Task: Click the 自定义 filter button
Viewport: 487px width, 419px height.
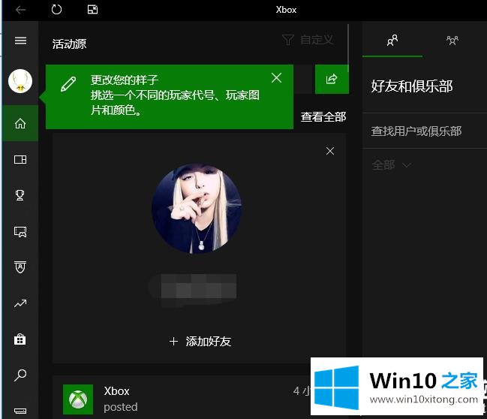Action: [x=308, y=40]
